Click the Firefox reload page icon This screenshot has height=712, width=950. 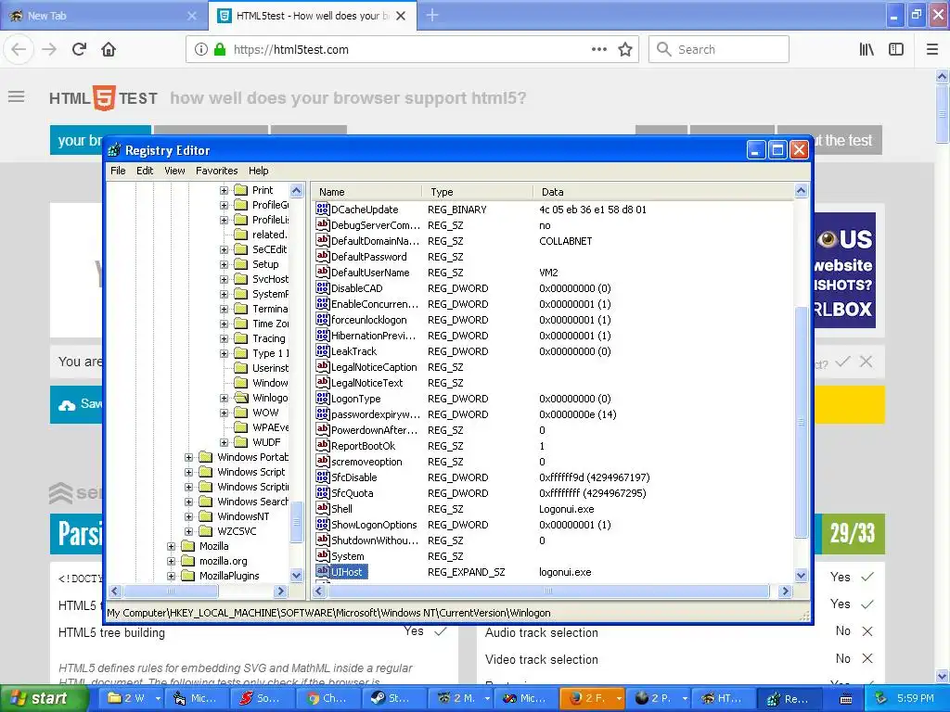[x=79, y=49]
